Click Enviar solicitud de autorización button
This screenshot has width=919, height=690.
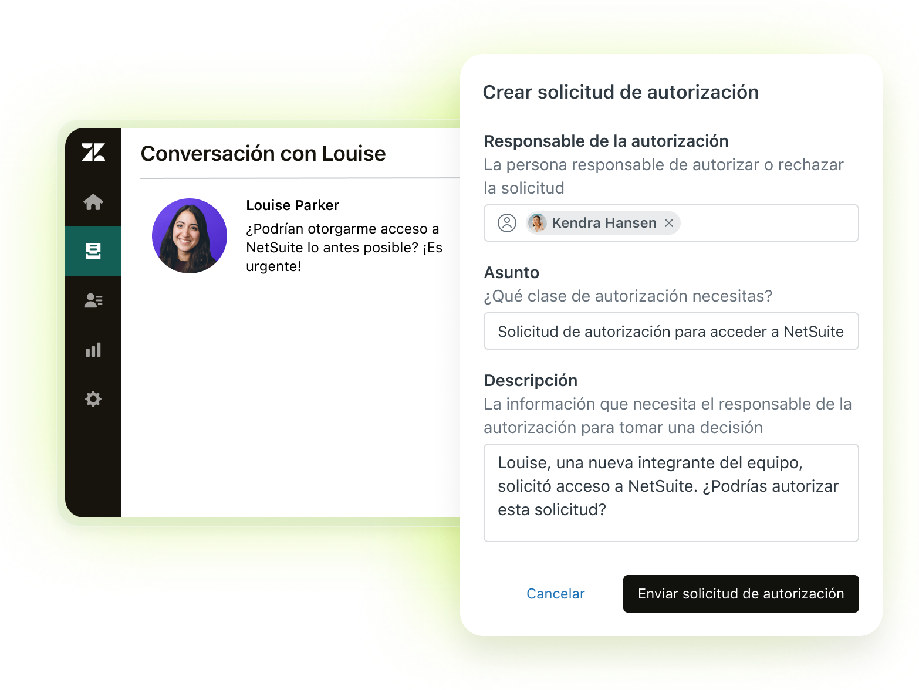tap(741, 594)
